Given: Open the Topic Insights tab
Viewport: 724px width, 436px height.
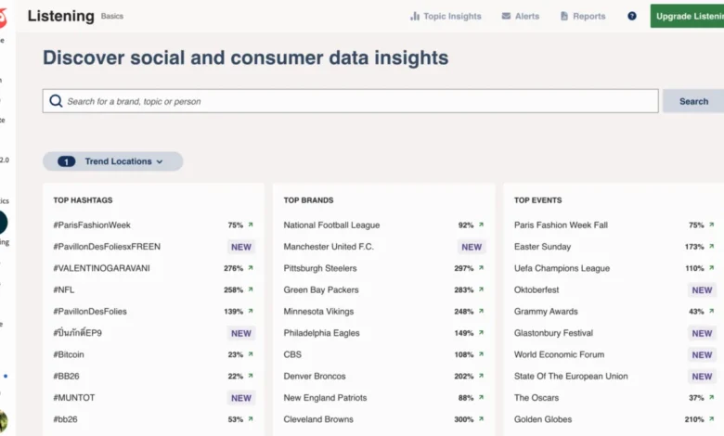Looking at the screenshot, I should 446,16.
